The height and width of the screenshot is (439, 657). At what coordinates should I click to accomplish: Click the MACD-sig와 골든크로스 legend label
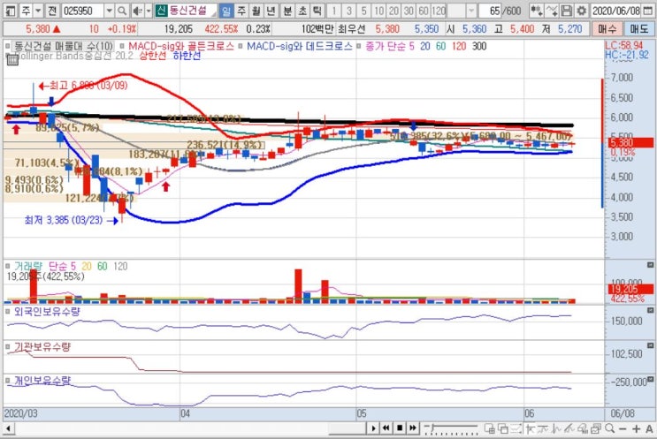pos(180,46)
